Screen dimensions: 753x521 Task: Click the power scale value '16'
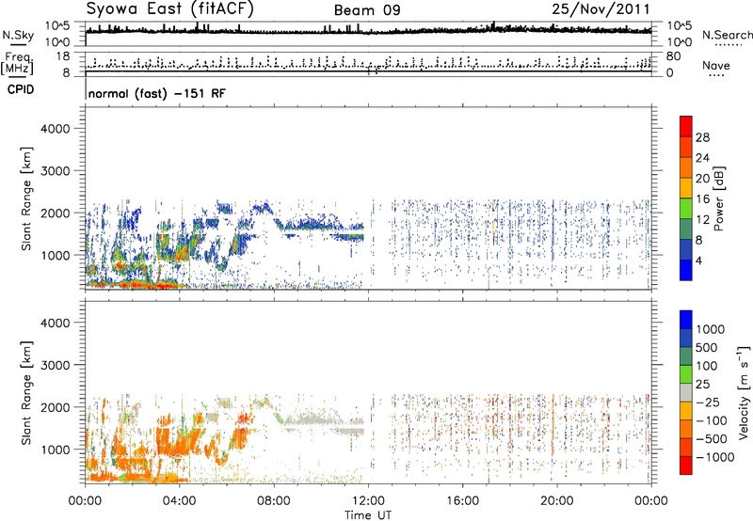(702, 199)
